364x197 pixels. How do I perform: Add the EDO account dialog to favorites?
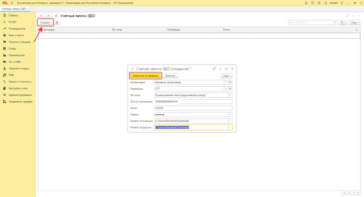click(133, 69)
